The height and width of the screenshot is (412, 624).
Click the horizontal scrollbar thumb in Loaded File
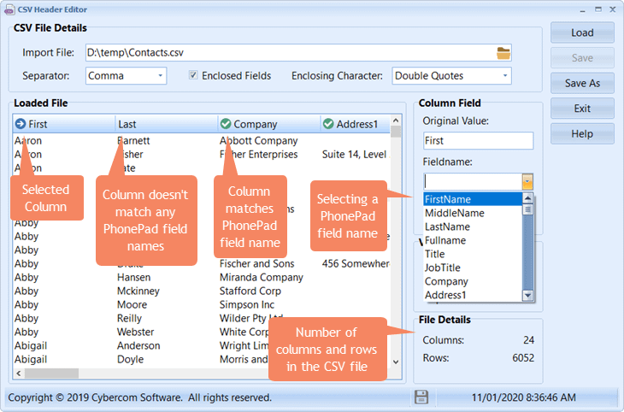[52, 374]
